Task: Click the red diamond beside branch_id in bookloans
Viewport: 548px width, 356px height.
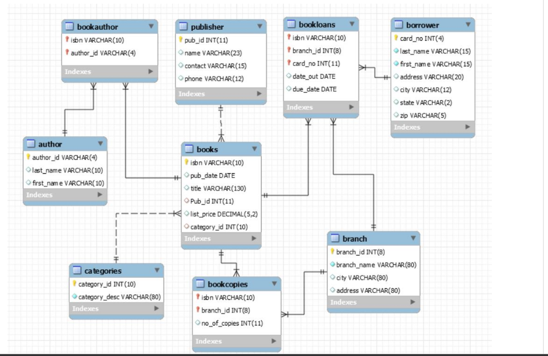Action: (x=288, y=50)
